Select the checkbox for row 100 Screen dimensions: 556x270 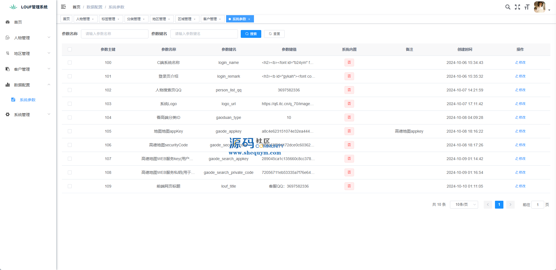click(x=70, y=63)
